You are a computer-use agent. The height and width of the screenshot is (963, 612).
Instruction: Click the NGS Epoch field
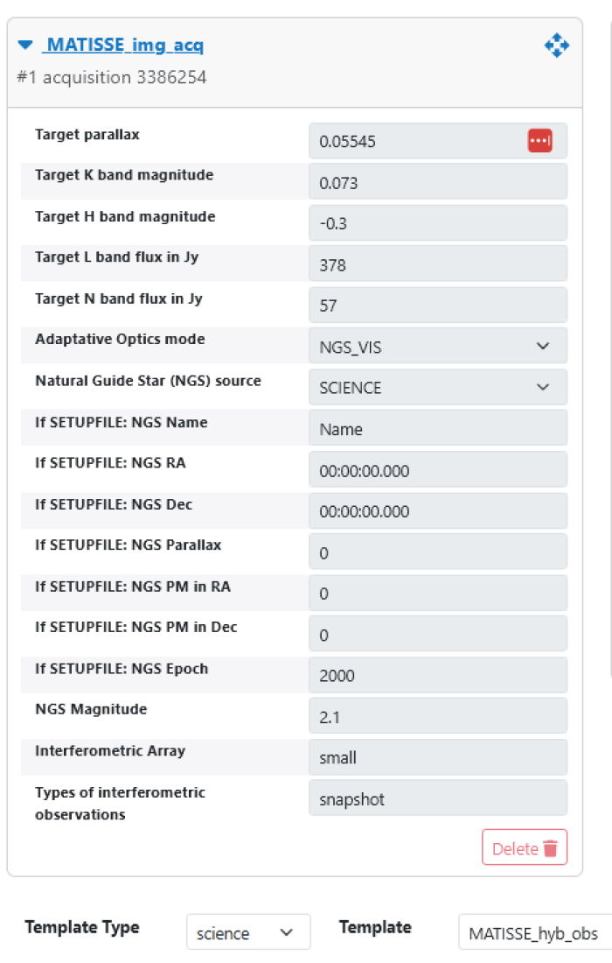coord(437,675)
